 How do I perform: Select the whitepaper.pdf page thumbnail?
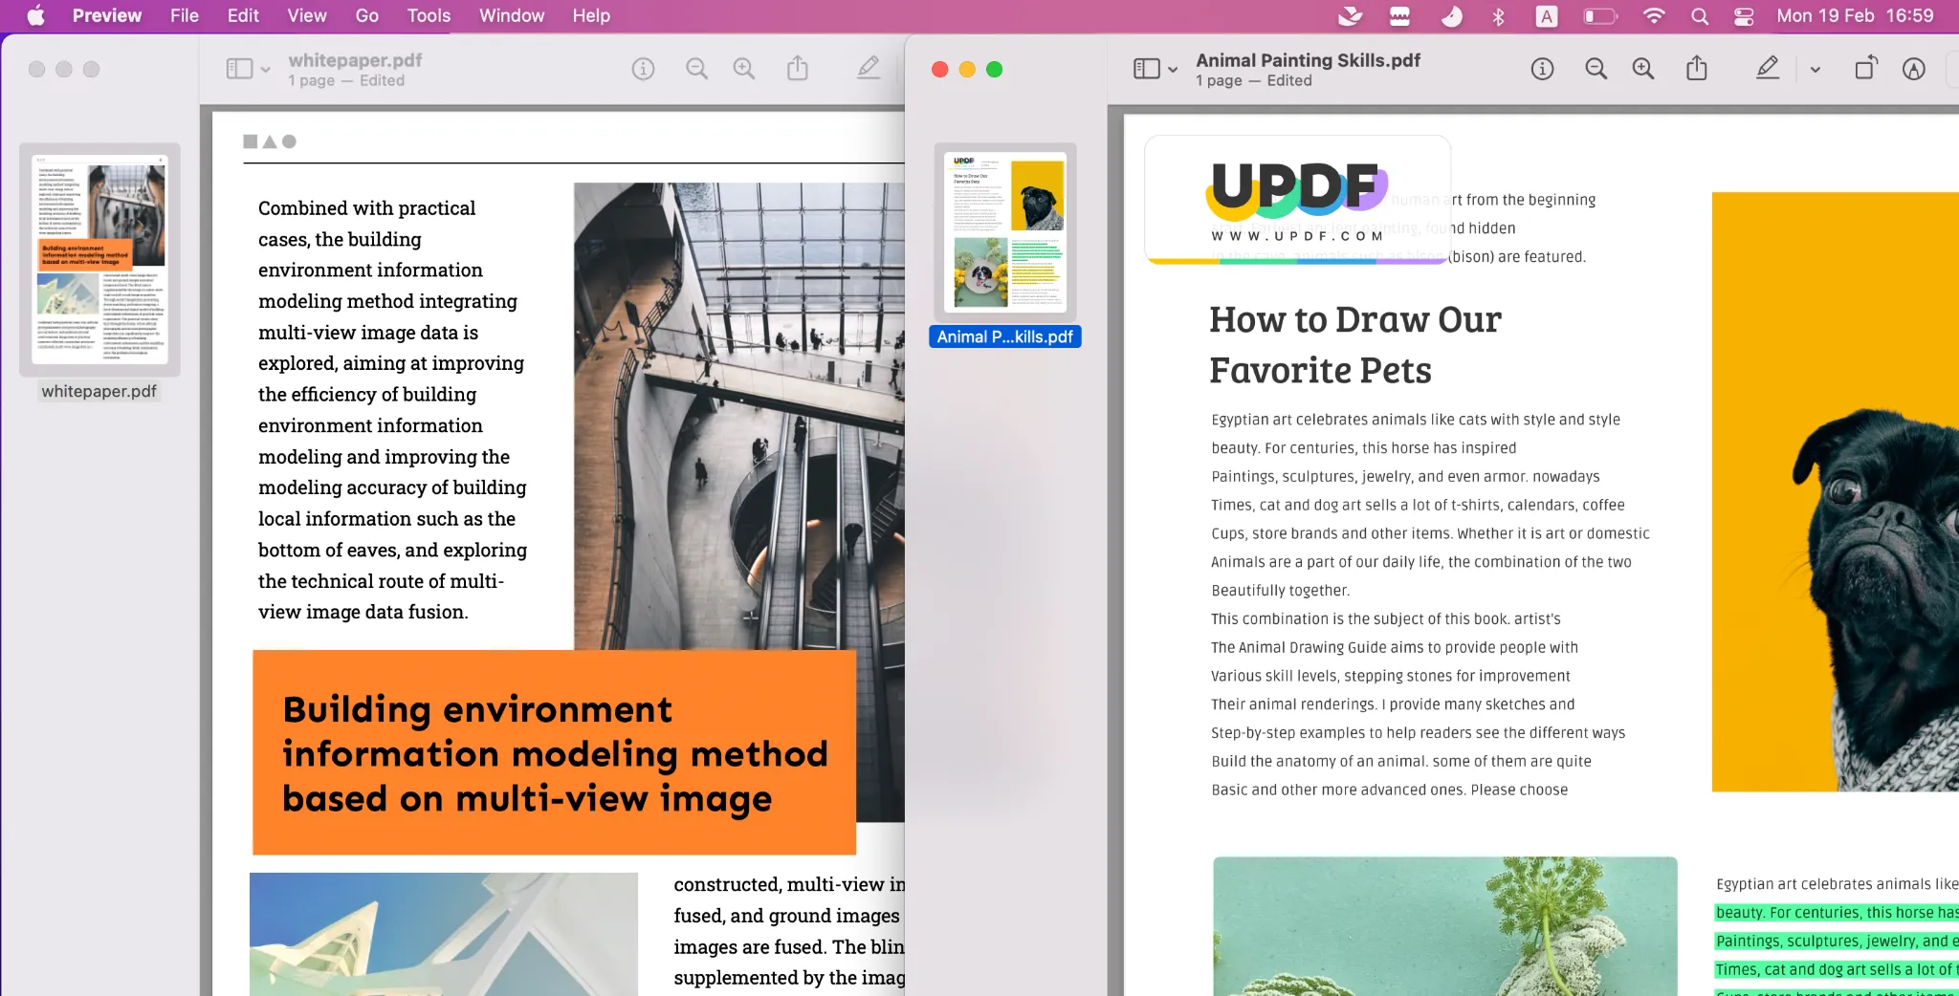[x=99, y=259]
